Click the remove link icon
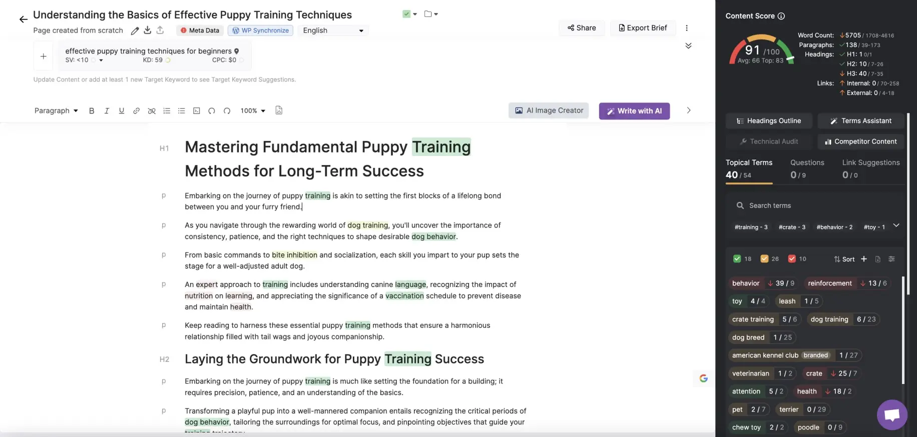The width and height of the screenshot is (917, 437). (x=152, y=111)
